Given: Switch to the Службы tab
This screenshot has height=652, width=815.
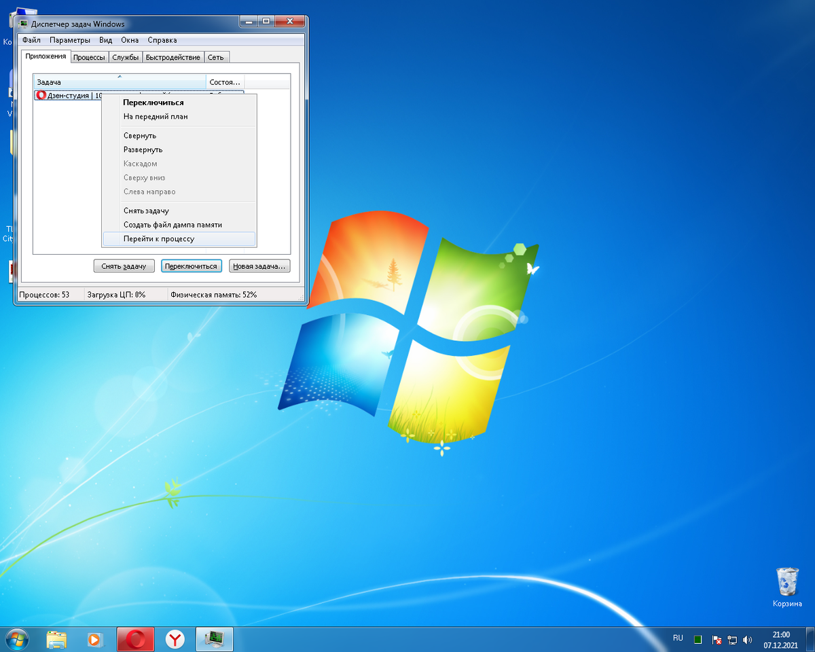Looking at the screenshot, I should pyautogui.click(x=126, y=57).
